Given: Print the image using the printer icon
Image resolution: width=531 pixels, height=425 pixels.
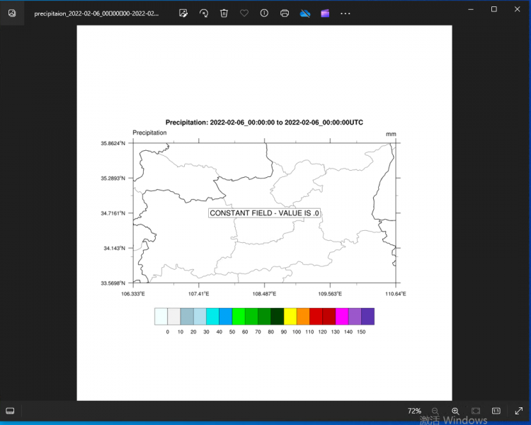Looking at the screenshot, I should pos(285,13).
